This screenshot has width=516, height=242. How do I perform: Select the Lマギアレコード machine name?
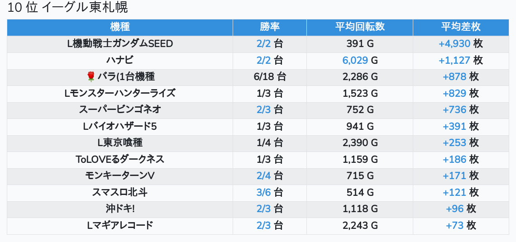[120, 225]
